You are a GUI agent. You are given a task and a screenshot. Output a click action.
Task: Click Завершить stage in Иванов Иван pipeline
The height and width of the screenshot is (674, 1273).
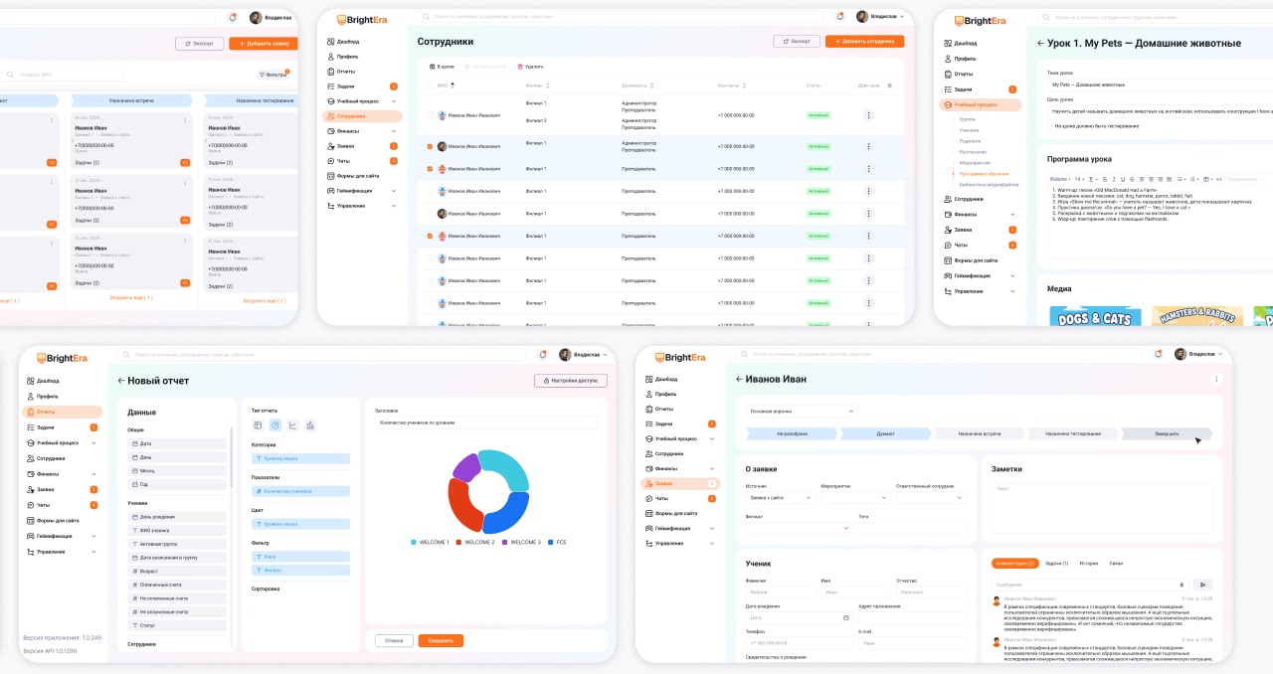click(1167, 433)
